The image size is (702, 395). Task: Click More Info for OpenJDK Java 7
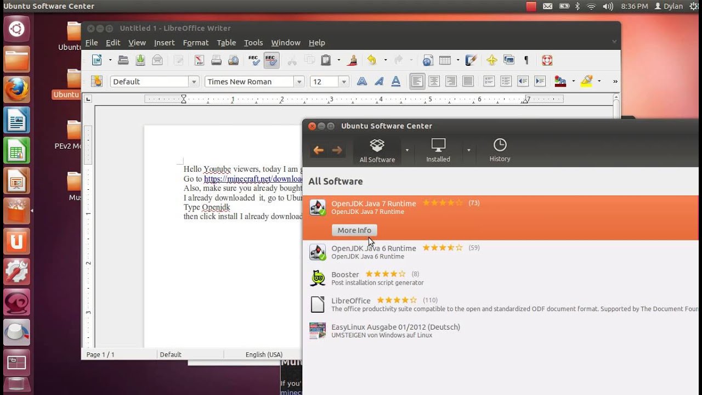coord(354,230)
